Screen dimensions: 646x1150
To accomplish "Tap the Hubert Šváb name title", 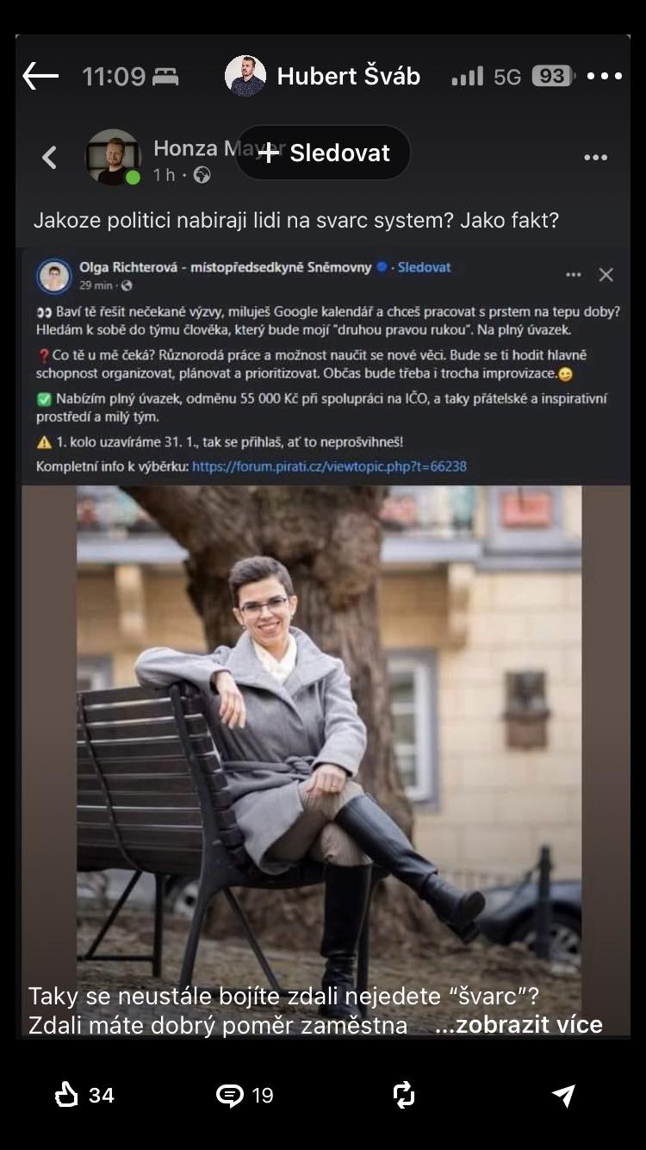I will 348,77.
